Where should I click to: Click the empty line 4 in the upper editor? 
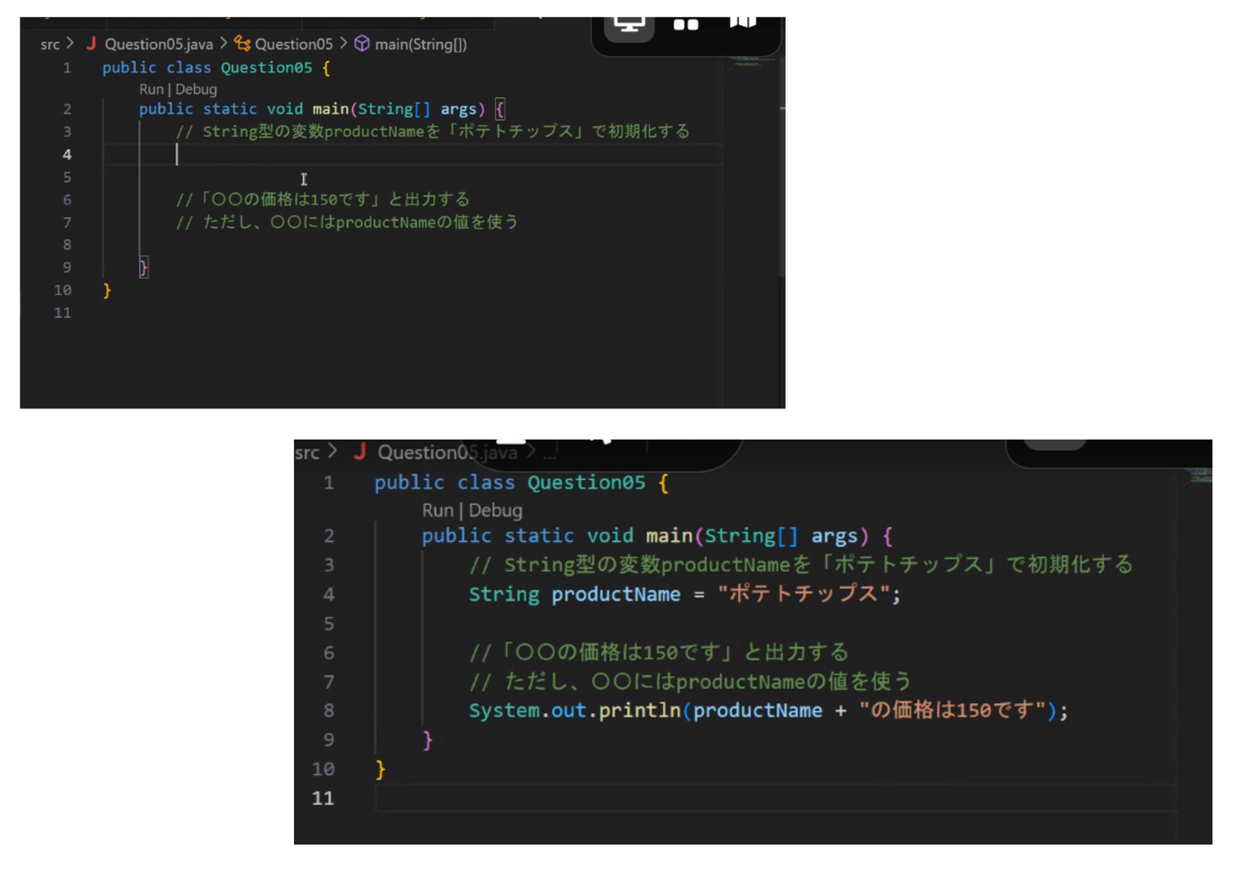(x=413, y=155)
